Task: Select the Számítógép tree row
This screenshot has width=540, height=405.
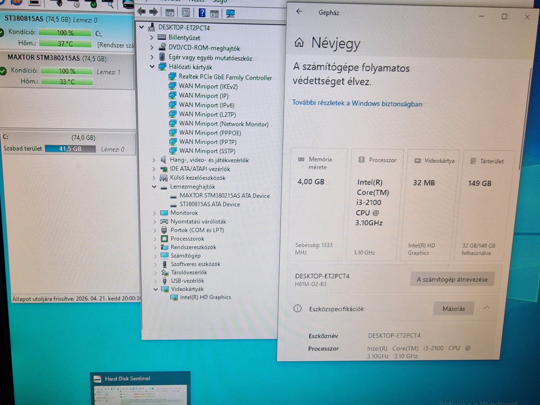Action: [x=185, y=255]
